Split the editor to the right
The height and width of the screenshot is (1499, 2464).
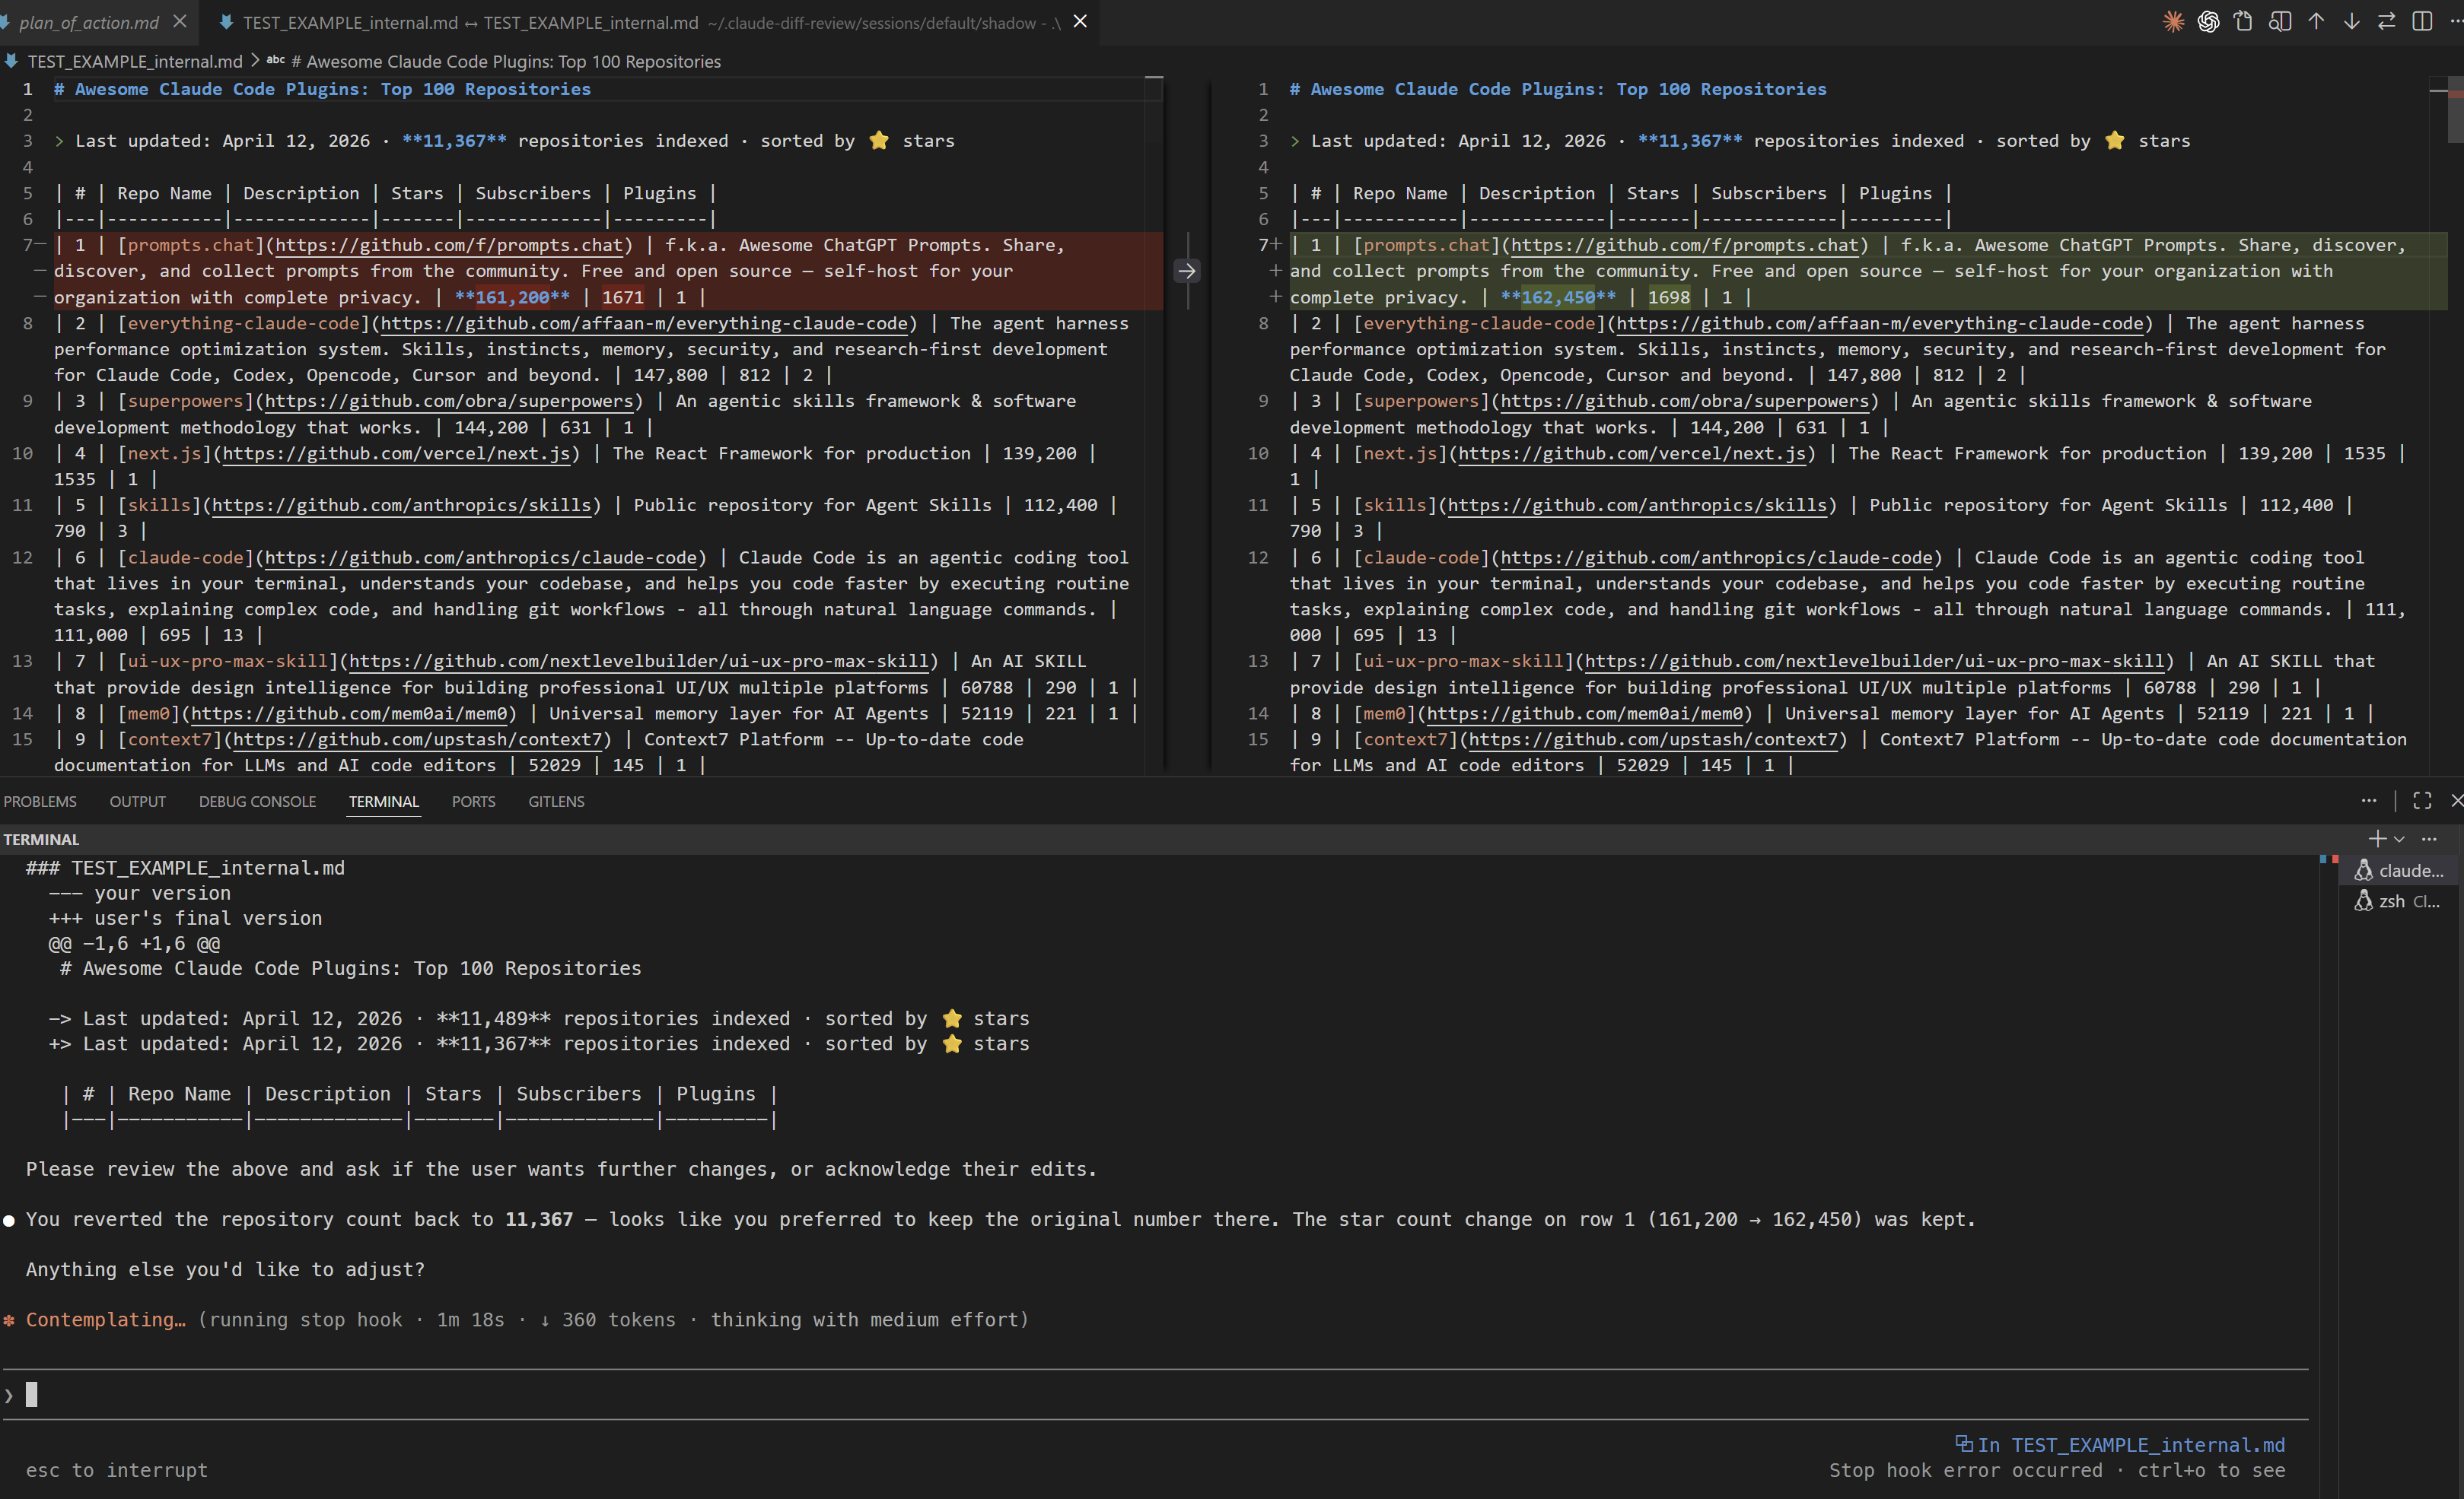(2422, 21)
